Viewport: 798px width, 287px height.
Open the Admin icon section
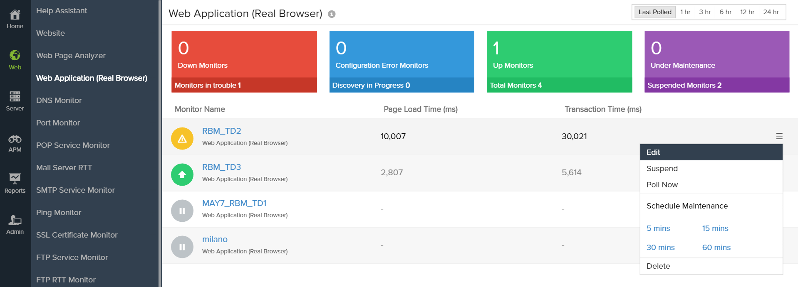click(x=15, y=220)
